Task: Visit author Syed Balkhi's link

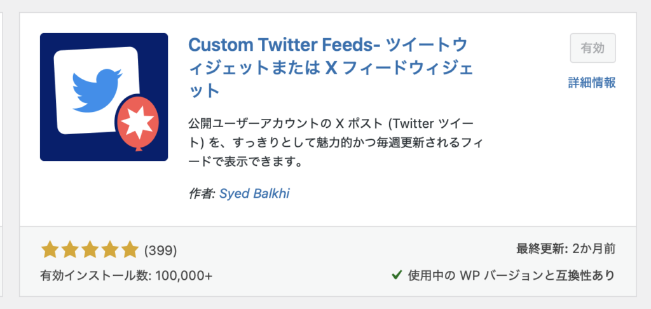Action: click(254, 193)
